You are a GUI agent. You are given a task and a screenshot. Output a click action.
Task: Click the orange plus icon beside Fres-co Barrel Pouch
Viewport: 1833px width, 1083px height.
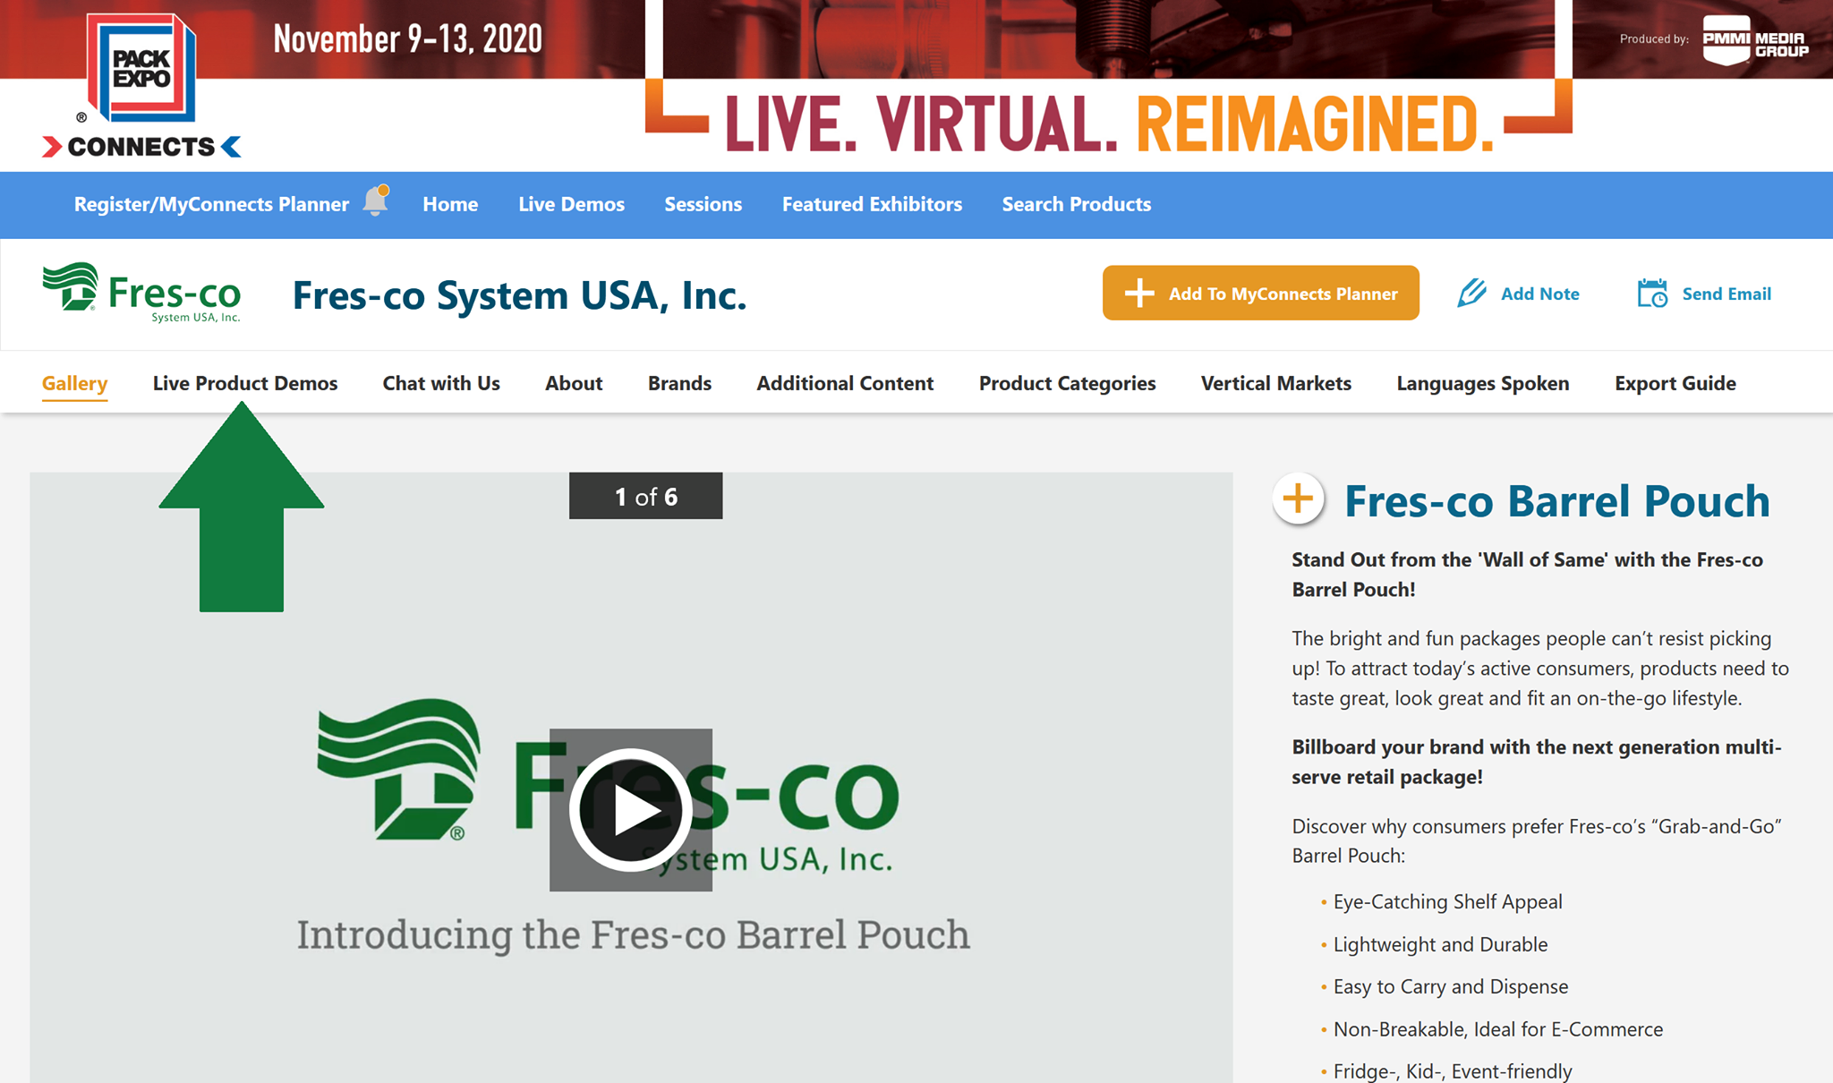(x=1298, y=499)
